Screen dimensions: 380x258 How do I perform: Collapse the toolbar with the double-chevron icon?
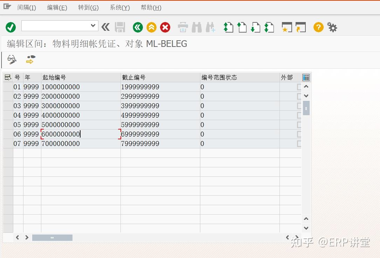[x=105, y=27]
